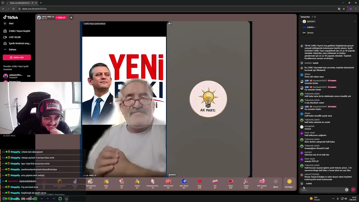Click the browser address bar URL
The image size is (359, 202).
[x=34, y=9]
